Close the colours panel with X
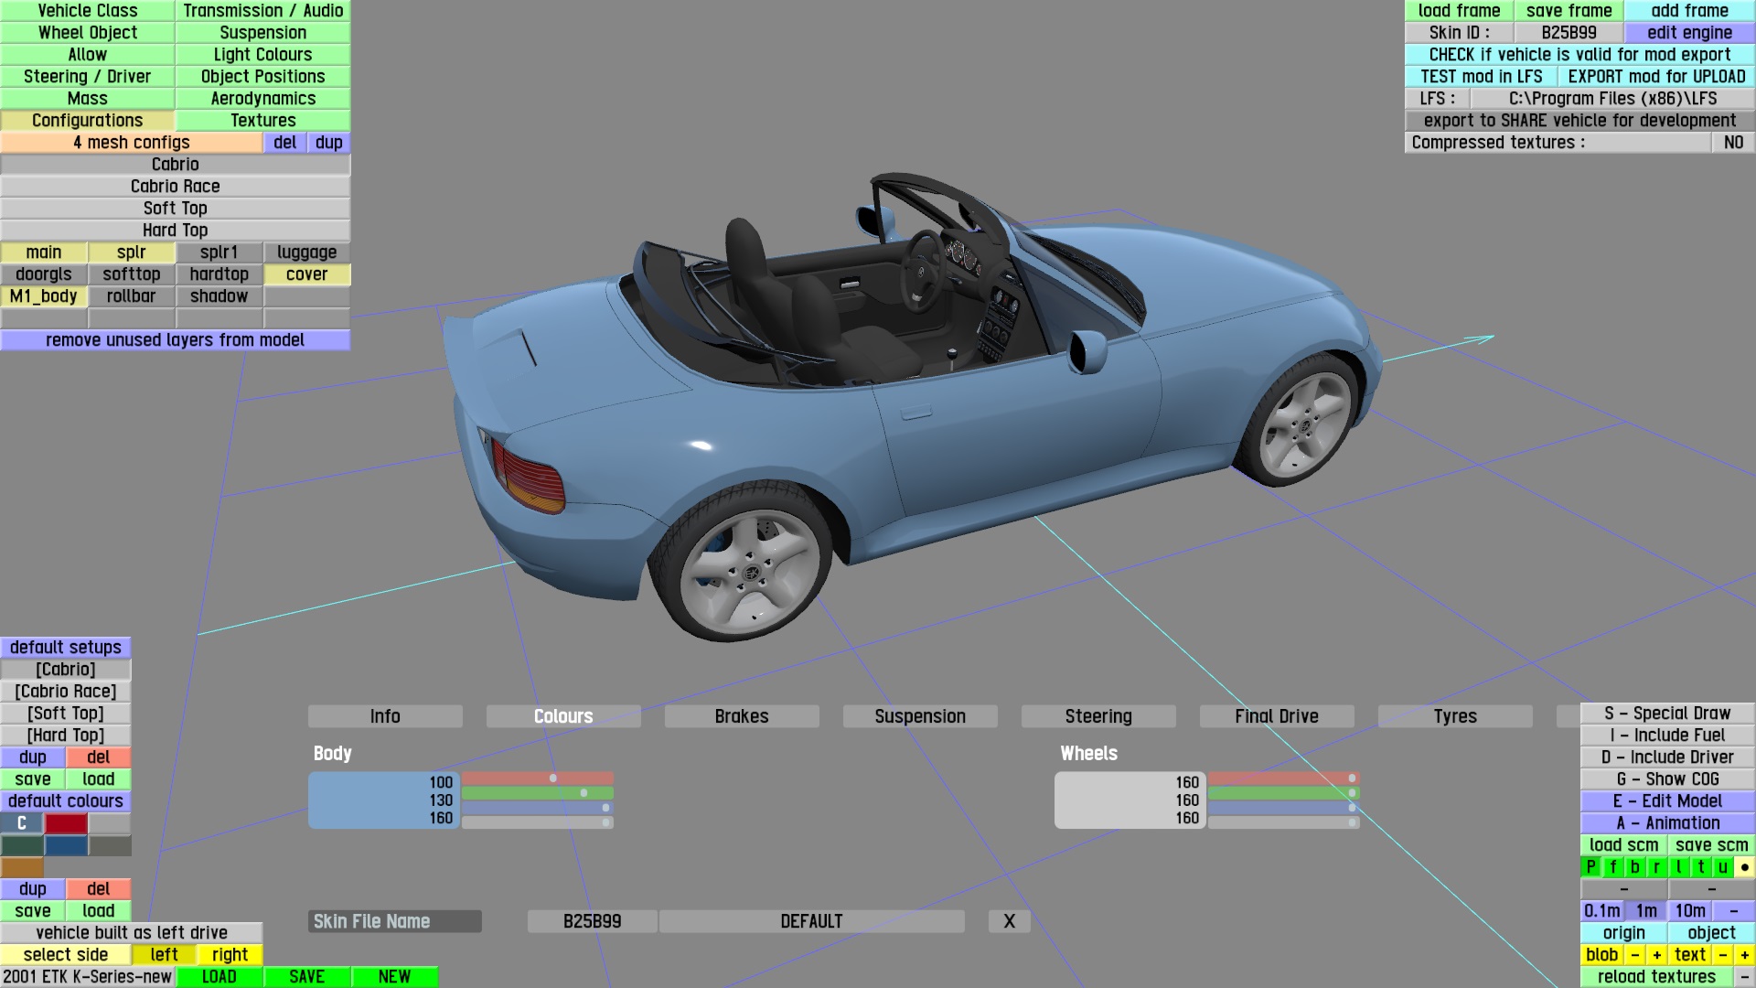This screenshot has width=1756, height=988. click(x=1009, y=921)
